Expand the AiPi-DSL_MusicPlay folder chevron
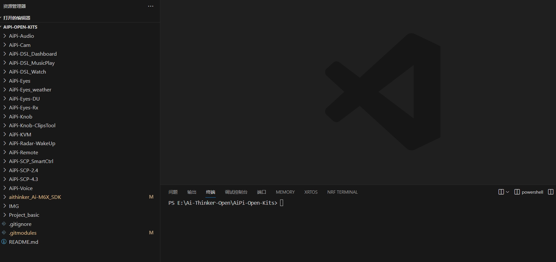The width and height of the screenshot is (556, 262). (5, 63)
